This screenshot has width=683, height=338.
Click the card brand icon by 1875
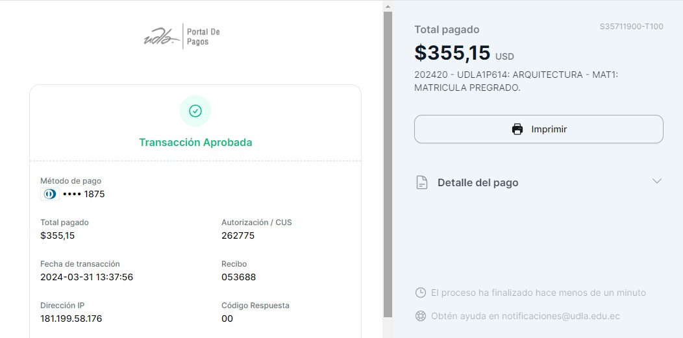point(49,194)
